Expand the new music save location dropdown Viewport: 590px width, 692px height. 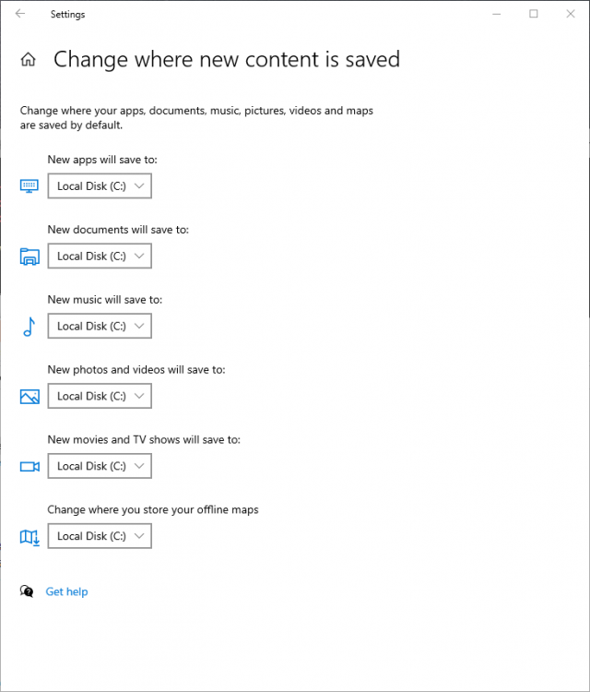(100, 326)
